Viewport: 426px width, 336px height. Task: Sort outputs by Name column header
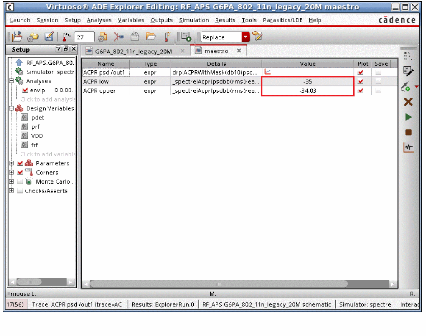[x=106, y=64]
